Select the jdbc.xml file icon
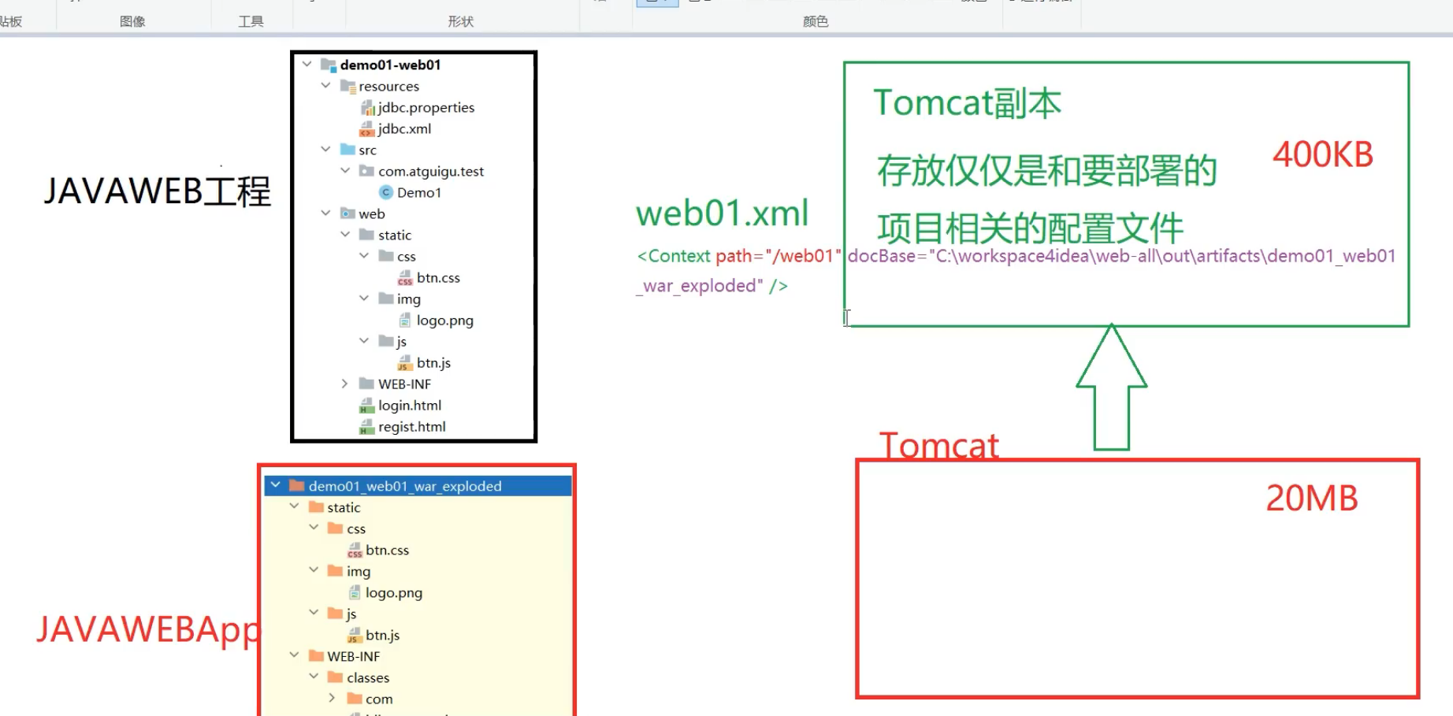The height and width of the screenshot is (716, 1453). tap(367, 128)
